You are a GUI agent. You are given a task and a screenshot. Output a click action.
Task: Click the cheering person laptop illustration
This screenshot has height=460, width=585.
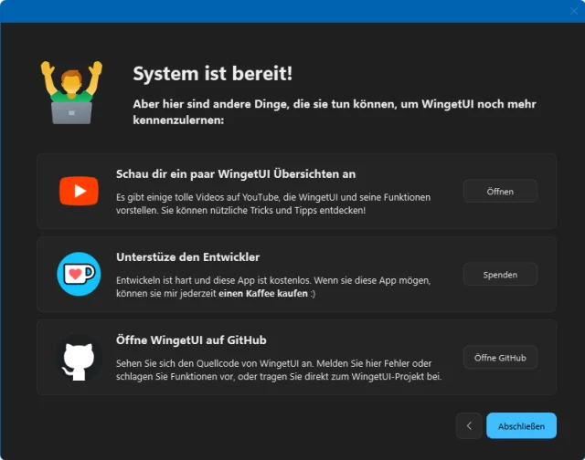71,92
